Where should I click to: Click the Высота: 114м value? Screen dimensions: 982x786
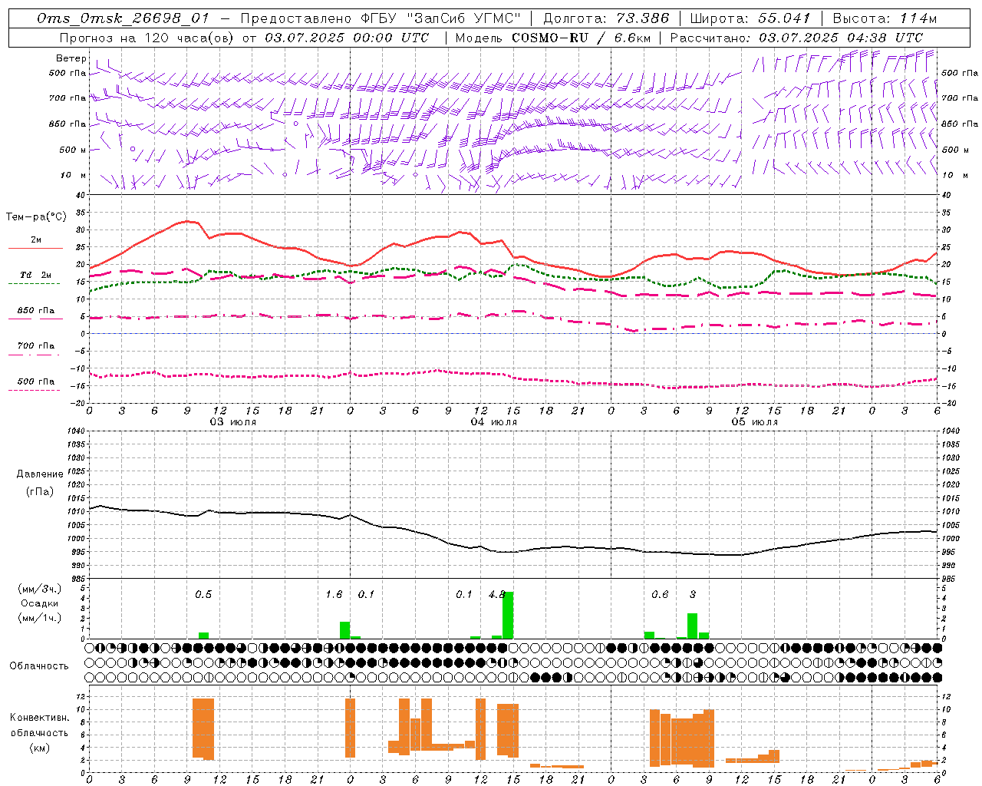[885, 18]
